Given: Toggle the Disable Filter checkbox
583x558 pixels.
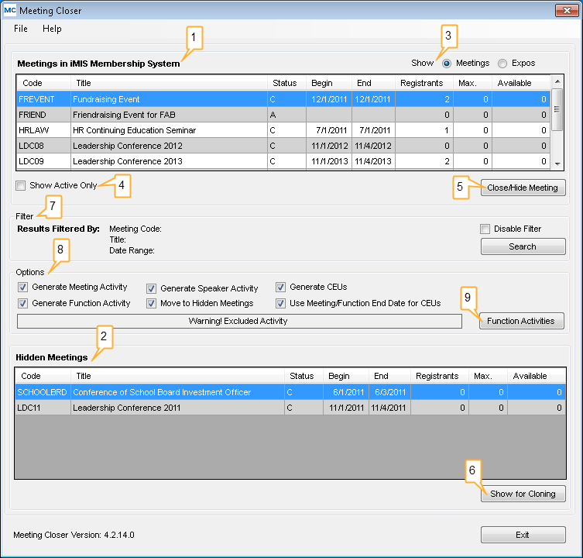Looking at the screenshot, I should click(x=485, y=229).
